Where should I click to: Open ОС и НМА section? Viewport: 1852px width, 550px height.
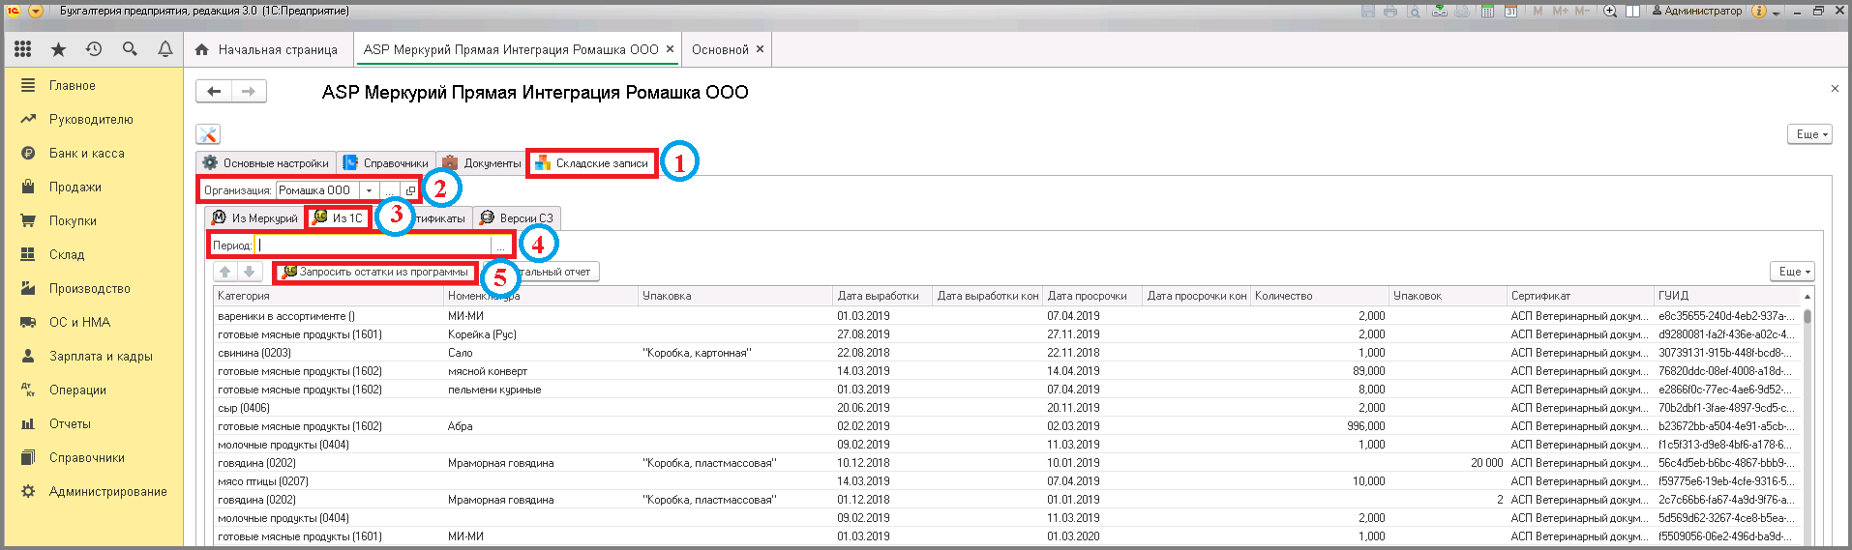point(80,322)
